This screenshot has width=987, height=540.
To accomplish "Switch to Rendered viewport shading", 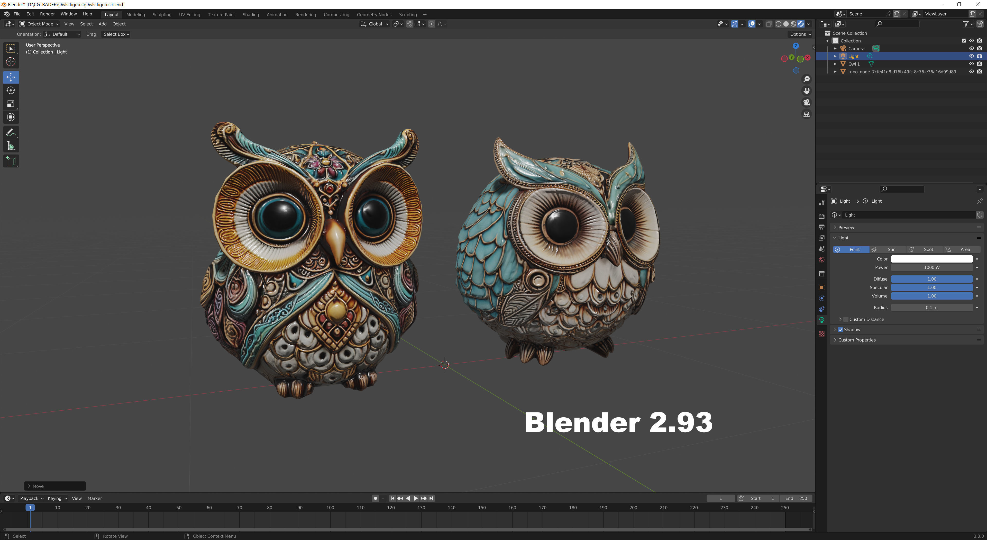I will pyautogui.click(x=801, y=24).
